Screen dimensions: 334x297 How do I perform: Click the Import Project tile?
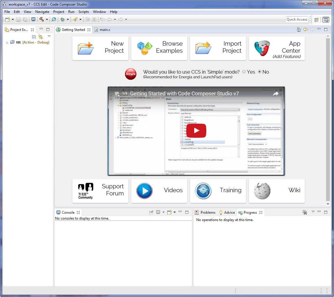tap(218, 48)
